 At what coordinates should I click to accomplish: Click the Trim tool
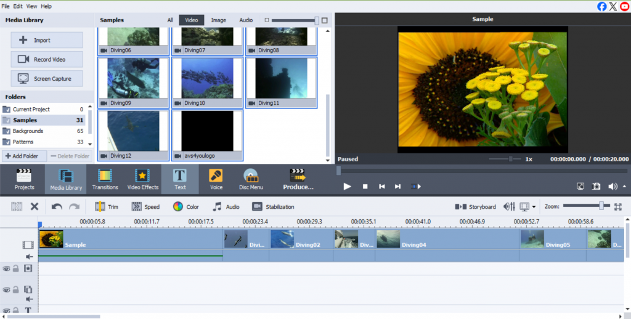[x=106, y=207]
